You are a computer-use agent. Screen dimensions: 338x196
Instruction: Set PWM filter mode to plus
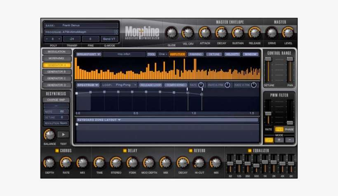pos(279,140)
